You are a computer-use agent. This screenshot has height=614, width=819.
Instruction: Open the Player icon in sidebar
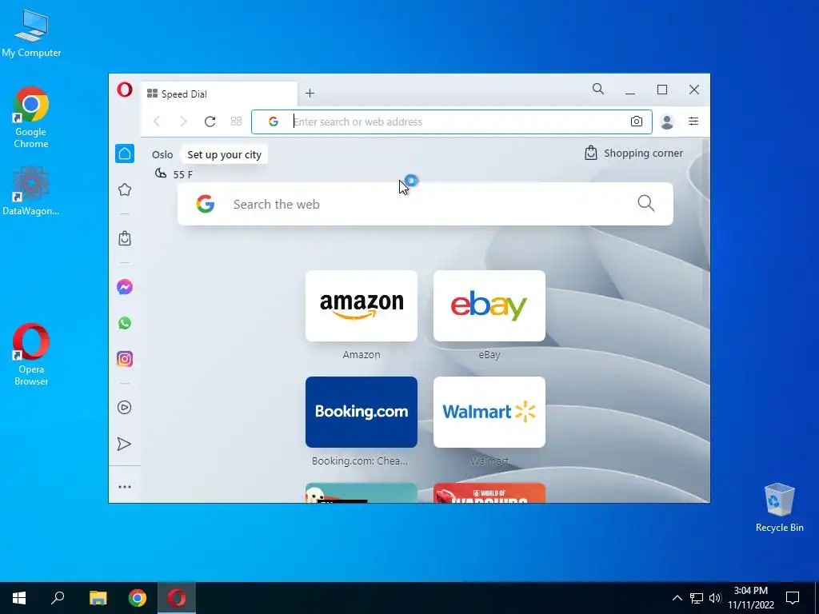tap(125, 407)
